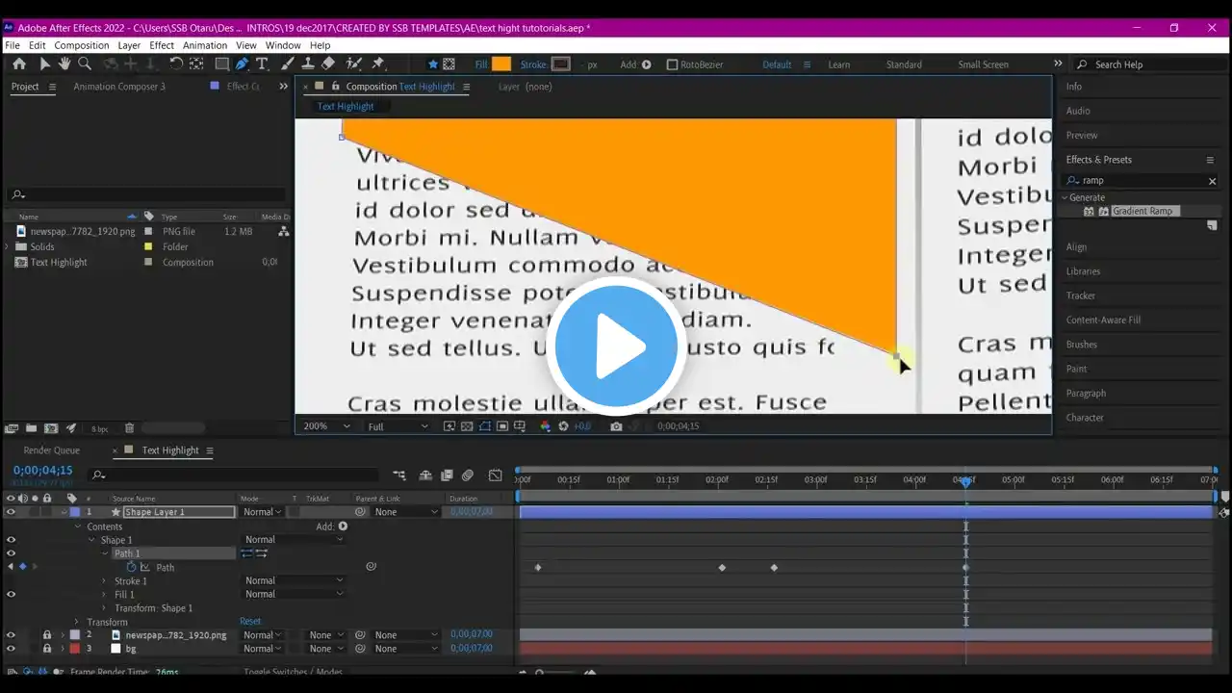Open Shape Layer 1 blend mode dropdown

262,512
